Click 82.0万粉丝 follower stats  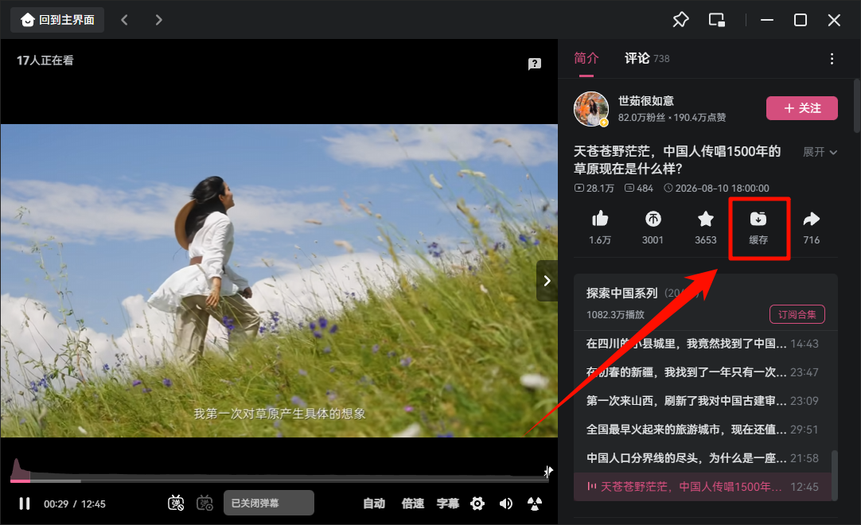[x=641, y=118]
